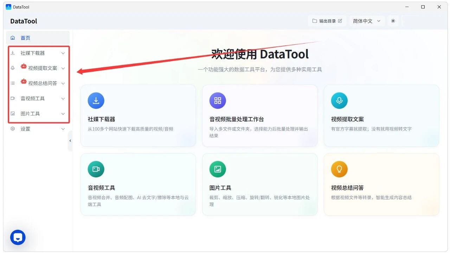Click the edit pencil icon next to 输出目录

point(340,21)
